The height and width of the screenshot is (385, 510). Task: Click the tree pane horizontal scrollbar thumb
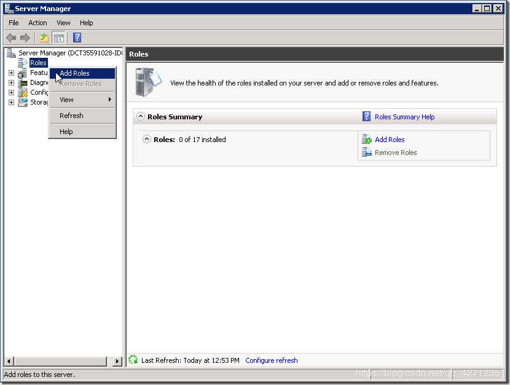pos(60,360)
